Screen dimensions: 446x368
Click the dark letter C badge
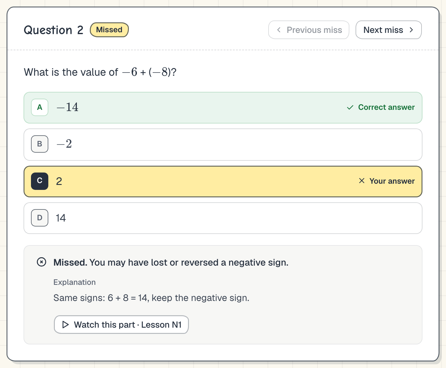[x=40, y=181]
